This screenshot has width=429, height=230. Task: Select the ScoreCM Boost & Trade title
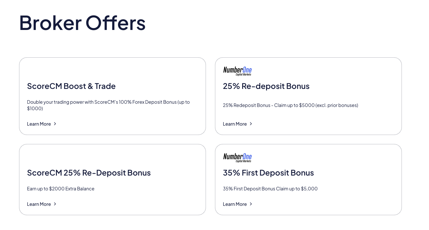[71, 86]
